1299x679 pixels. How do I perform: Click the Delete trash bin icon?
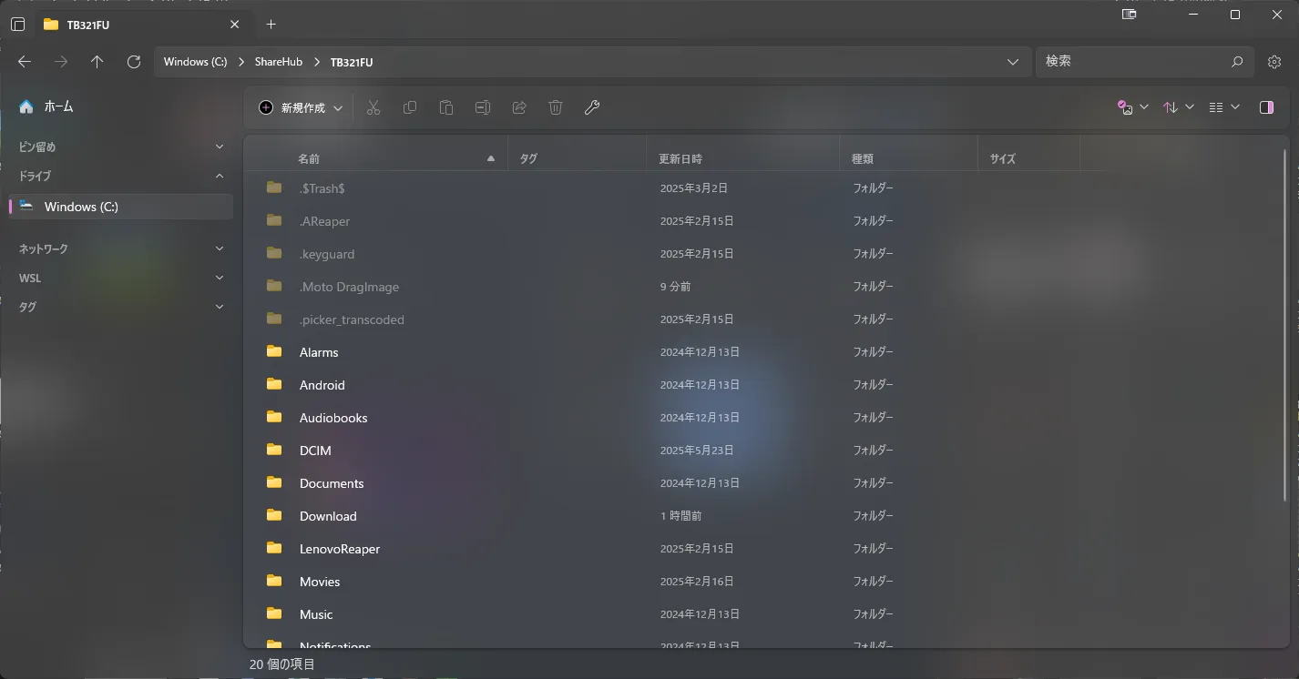click(x=556, y=107)
